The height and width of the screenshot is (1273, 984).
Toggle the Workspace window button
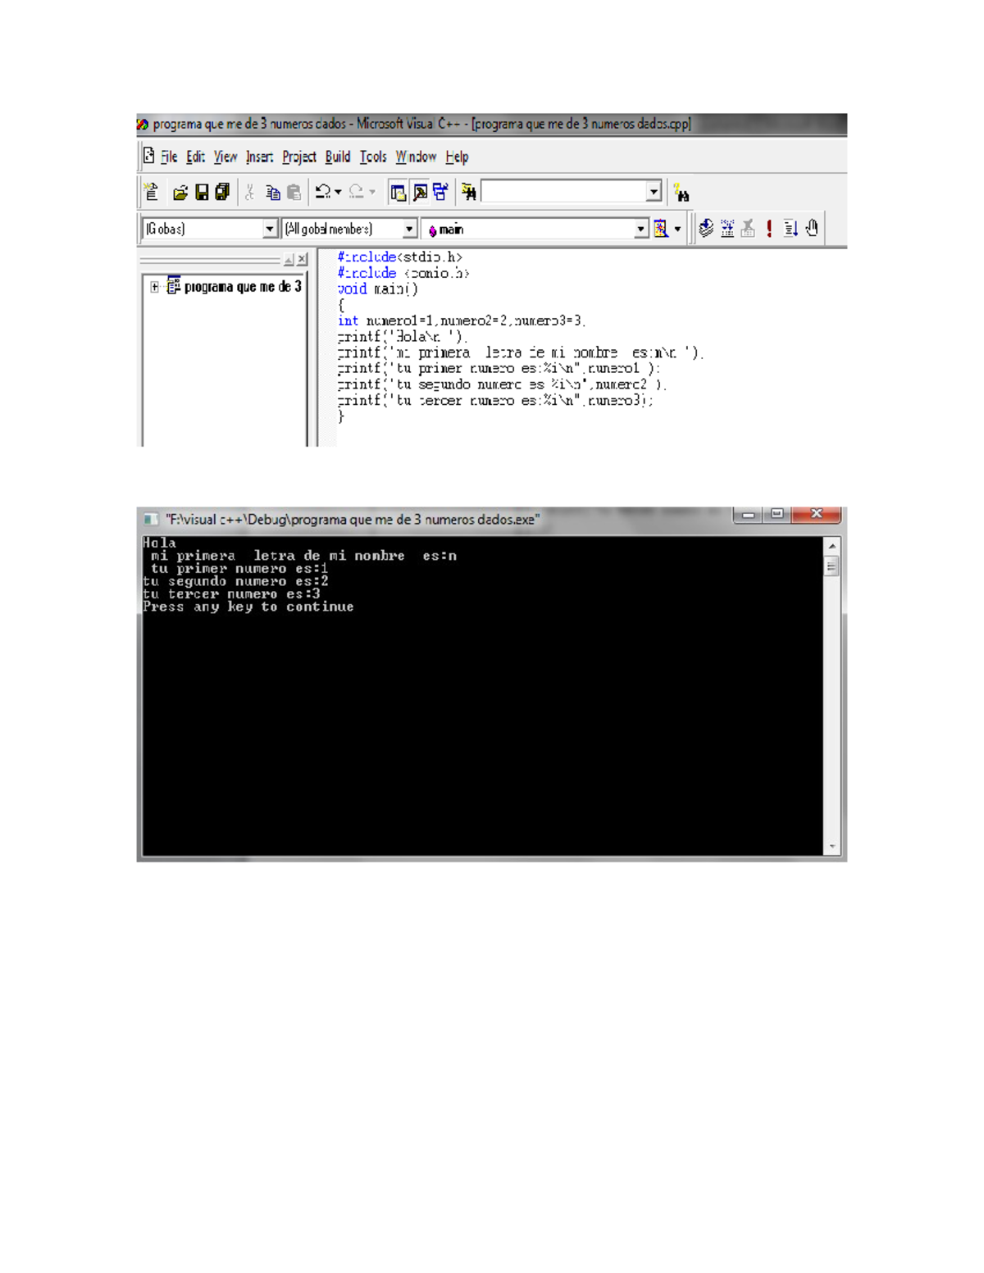click(x=399, y=193)
